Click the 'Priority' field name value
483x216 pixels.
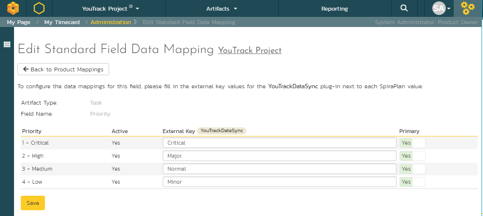(100, 114)
